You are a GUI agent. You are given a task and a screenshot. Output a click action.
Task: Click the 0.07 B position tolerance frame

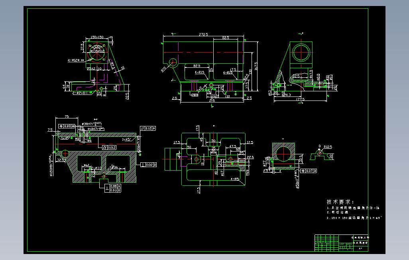click(x=309, y=171)
